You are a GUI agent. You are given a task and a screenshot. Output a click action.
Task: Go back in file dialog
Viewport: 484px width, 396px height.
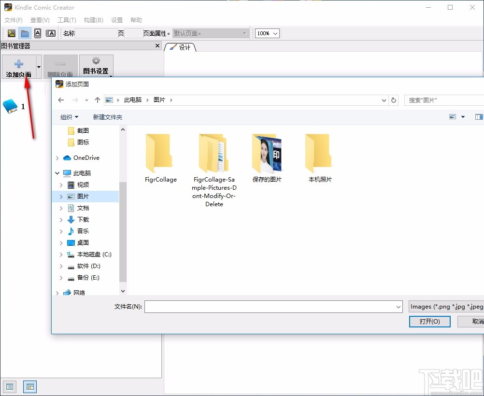(x=61, y=100)
